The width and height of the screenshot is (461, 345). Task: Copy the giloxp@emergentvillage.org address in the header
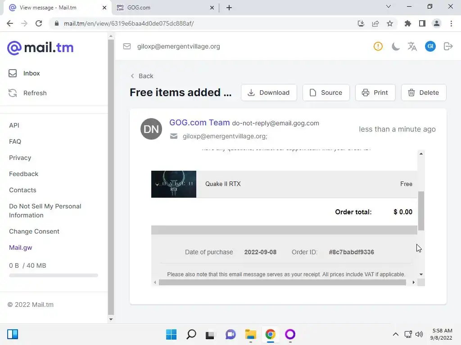tap(178, 46)
